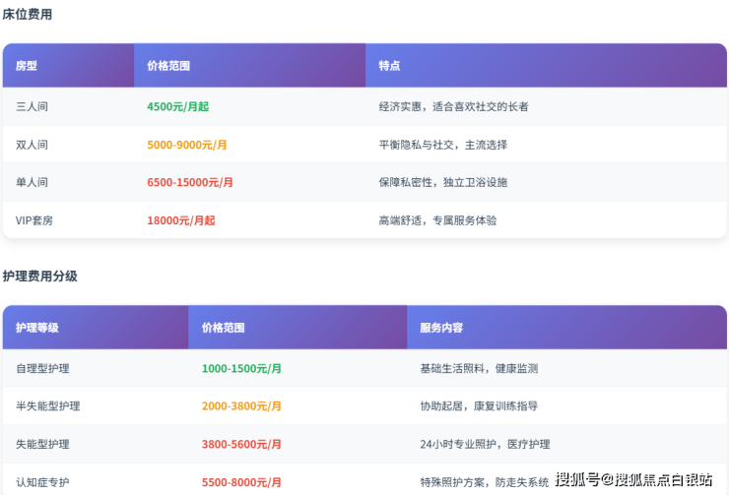The image size is (729, 495).
Task: Click the 6500-15000元/月 price text
Action: pos(190,182)
